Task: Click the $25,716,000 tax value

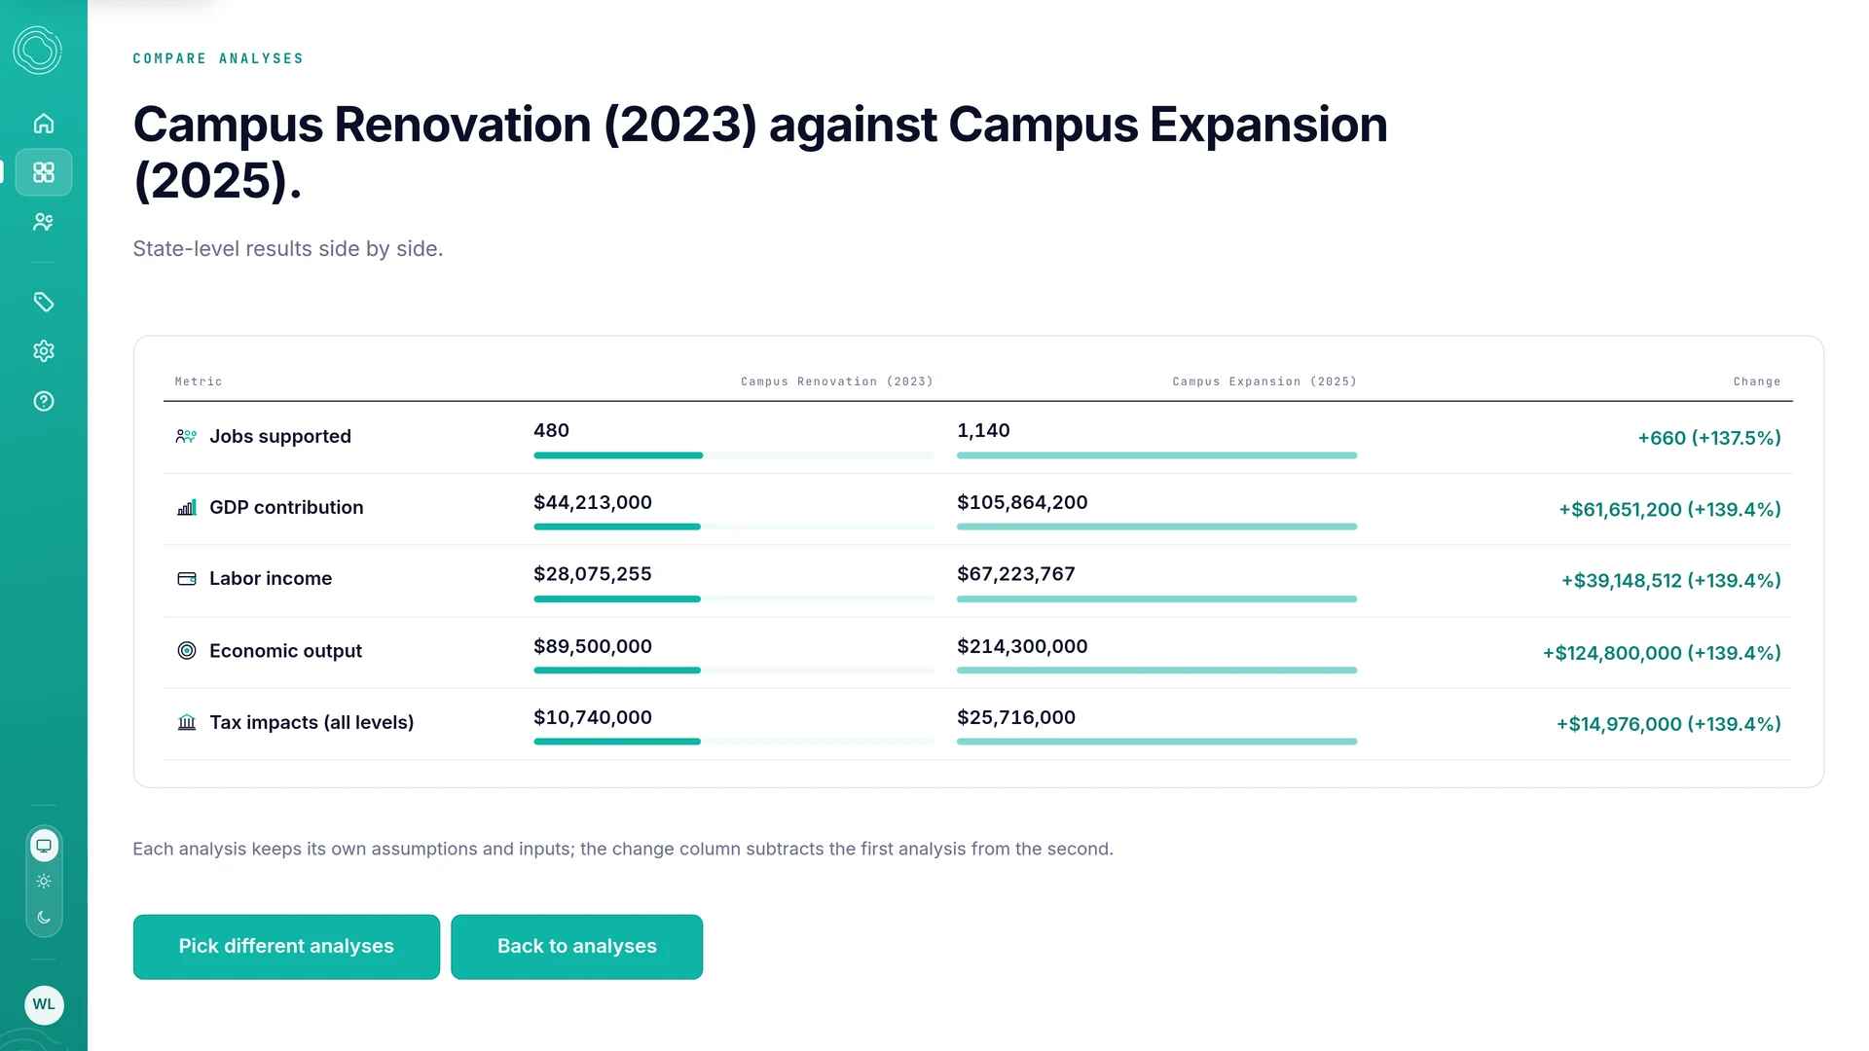Action: (1015, 717)
